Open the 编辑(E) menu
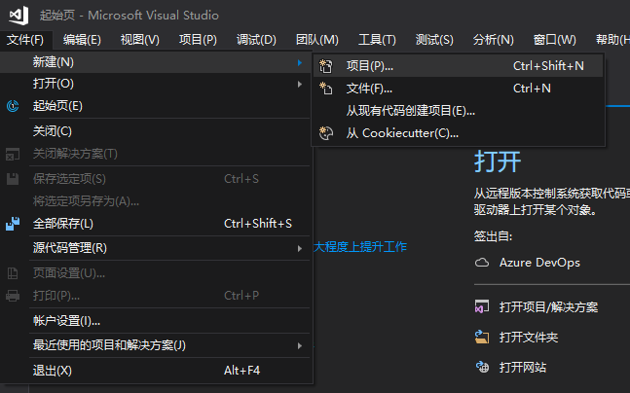 coord(82,40)
